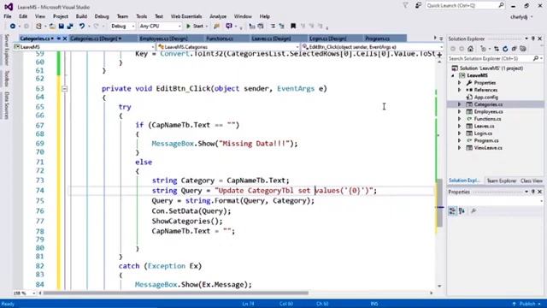Click the Find in Files toolbar icon

[216, 27]
